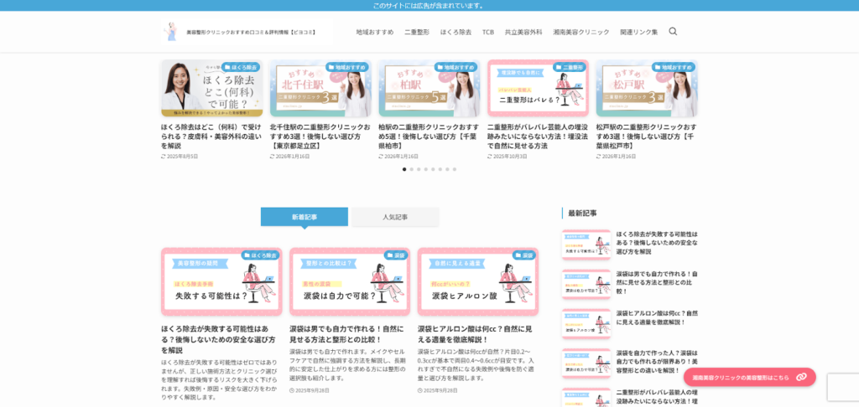Click sidebar thumbnail beside 涙袋を自力で作った人
Viewport: 859px width, 407px height.
586,363
